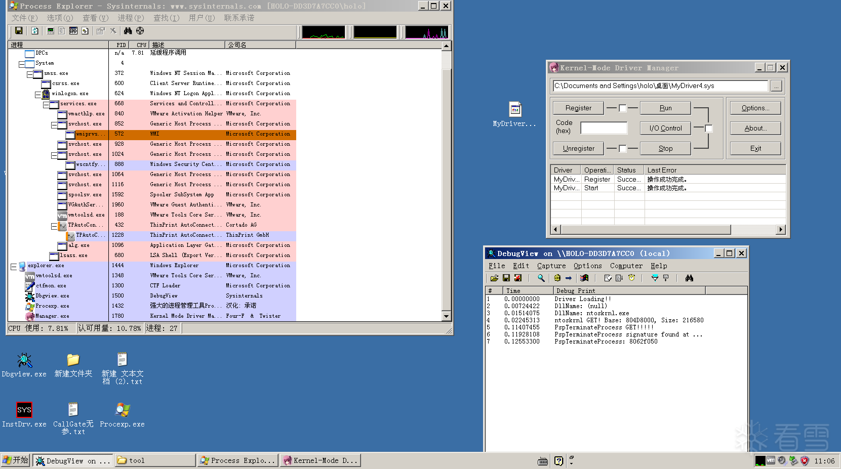Open the File menu in DebugView
Viewport: 841px width, 469px height.
tap(497, 266)
